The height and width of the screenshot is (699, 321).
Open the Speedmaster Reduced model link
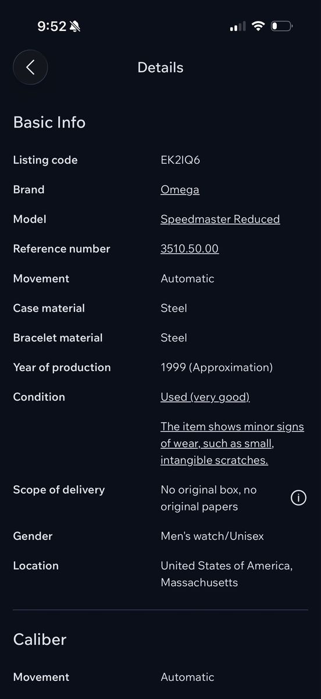(220, 219)
